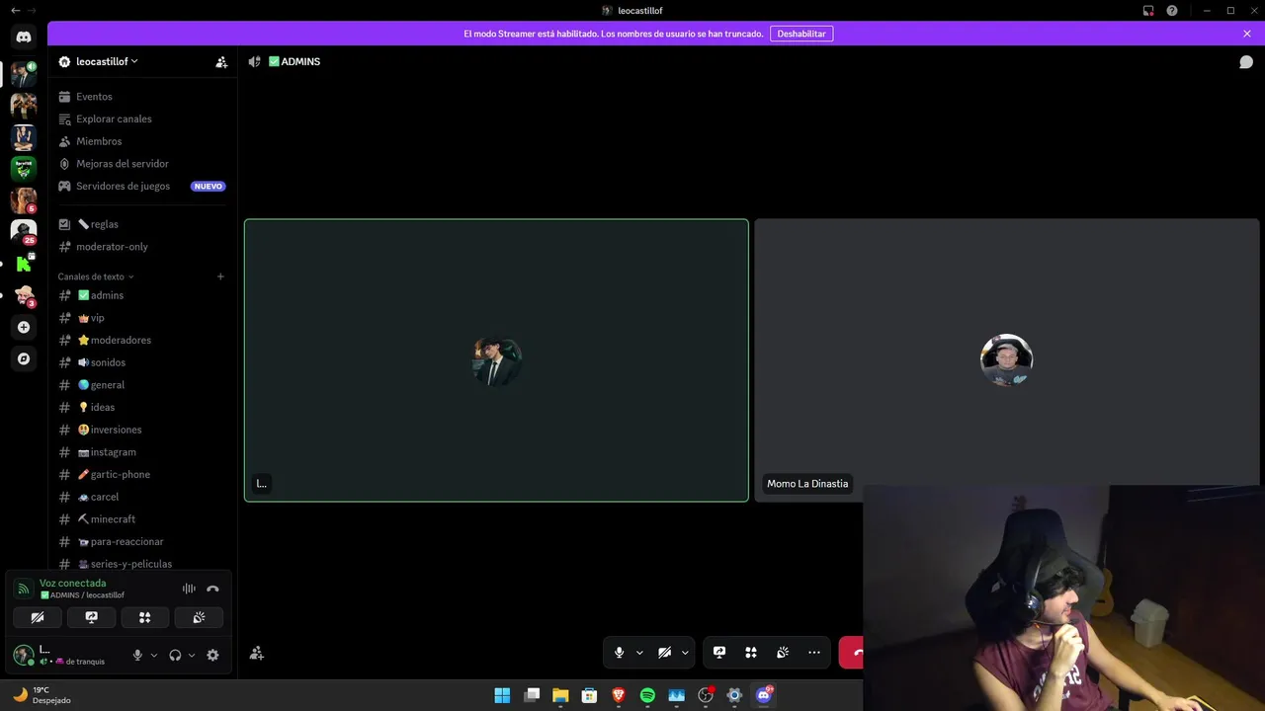Open the minecraft channel
This screenshot has height=711, width=1265.
[x=142, y=519]
